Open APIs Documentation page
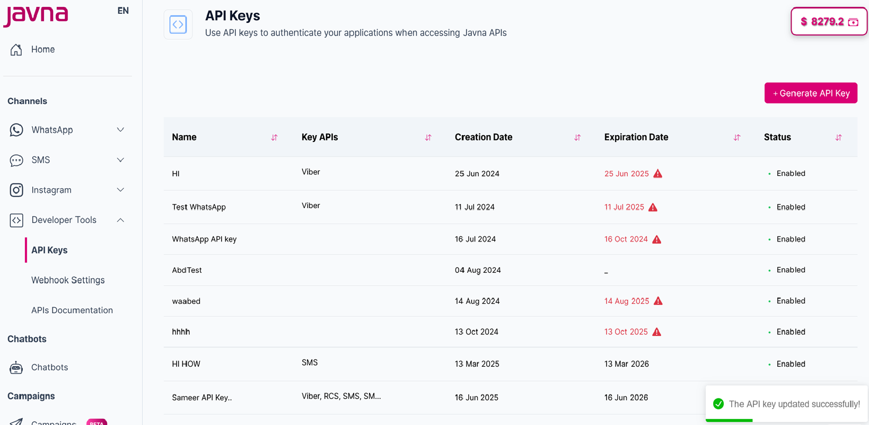This screenshot has width=869, height=425. [72, 310]
